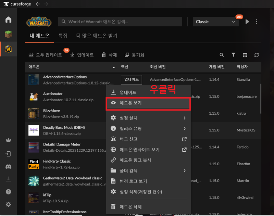Go forward with the right arrow
The width and height of the screenshot is (274, 216).
(46, 4)
